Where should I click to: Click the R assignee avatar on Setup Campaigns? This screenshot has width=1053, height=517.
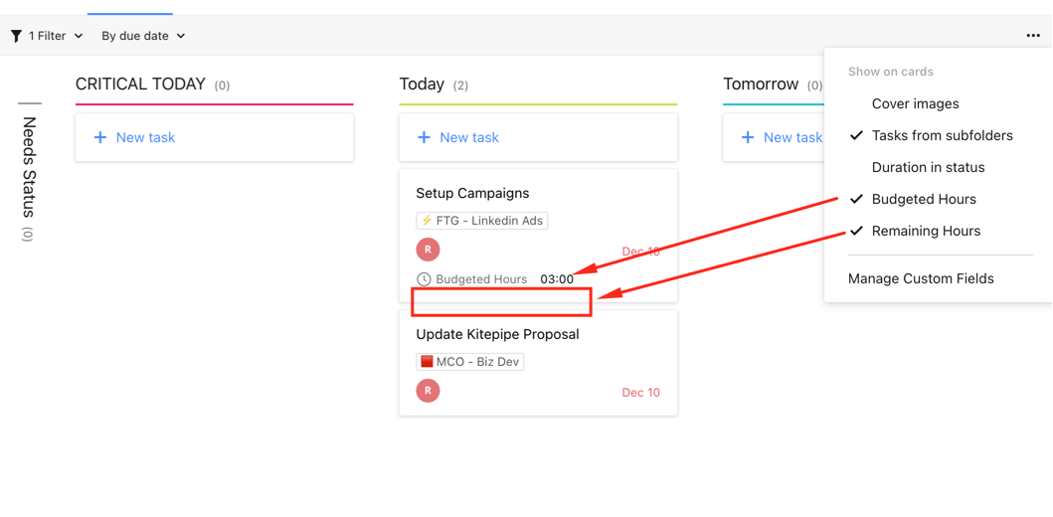click(x=428, y=250)
